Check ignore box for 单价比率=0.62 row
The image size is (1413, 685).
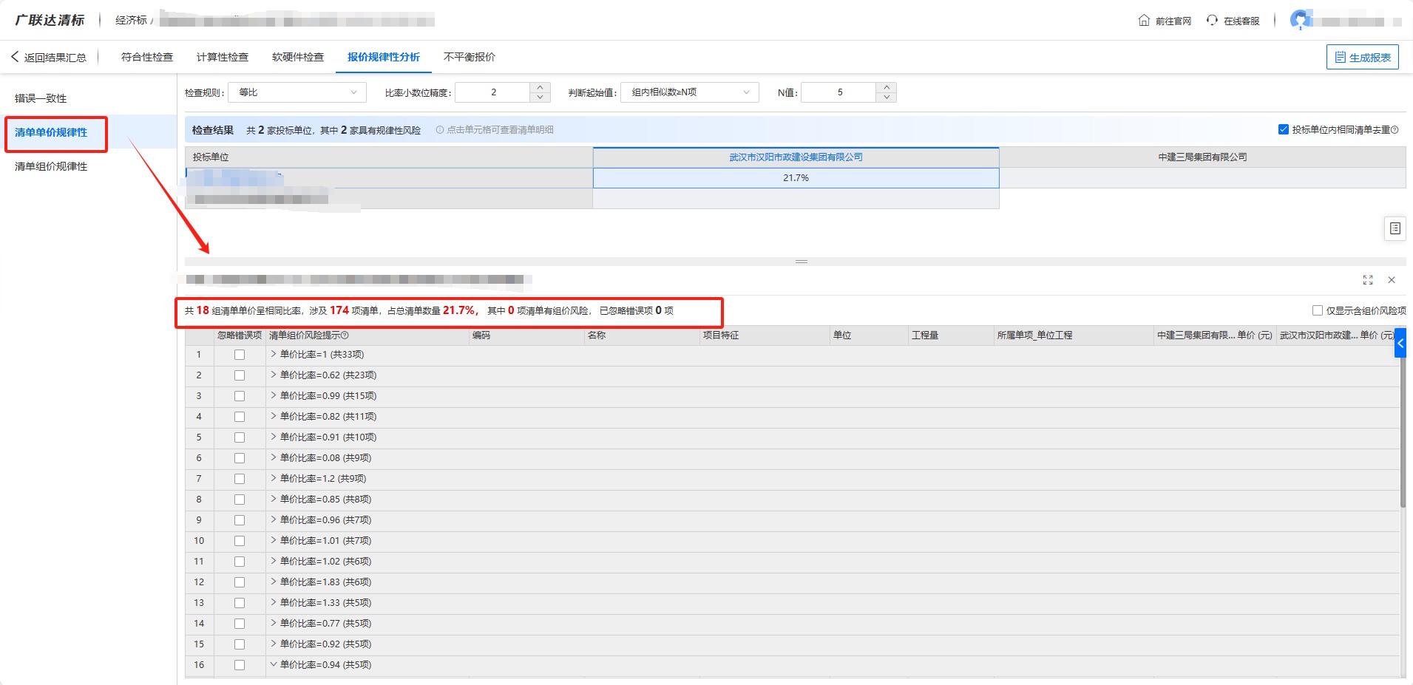[240, 375]
